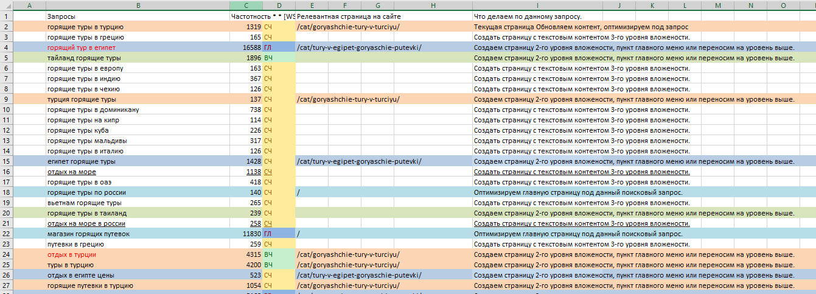The image size is (816, 294).
Task: Select column O header
Action: (x=783, y=5)
